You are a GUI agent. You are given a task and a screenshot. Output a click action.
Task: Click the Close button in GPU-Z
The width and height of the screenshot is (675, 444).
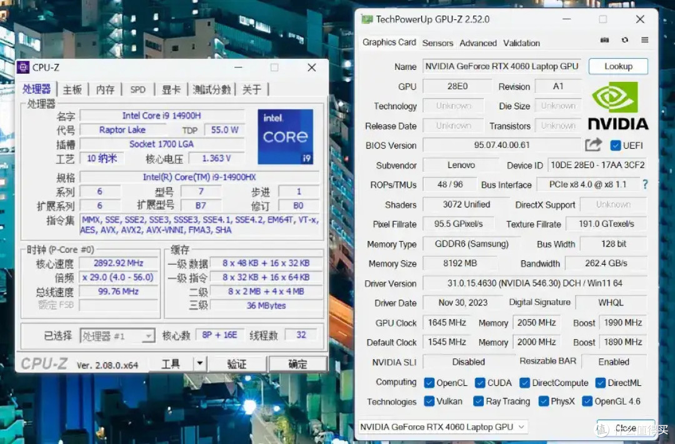[x=626, y=428]
